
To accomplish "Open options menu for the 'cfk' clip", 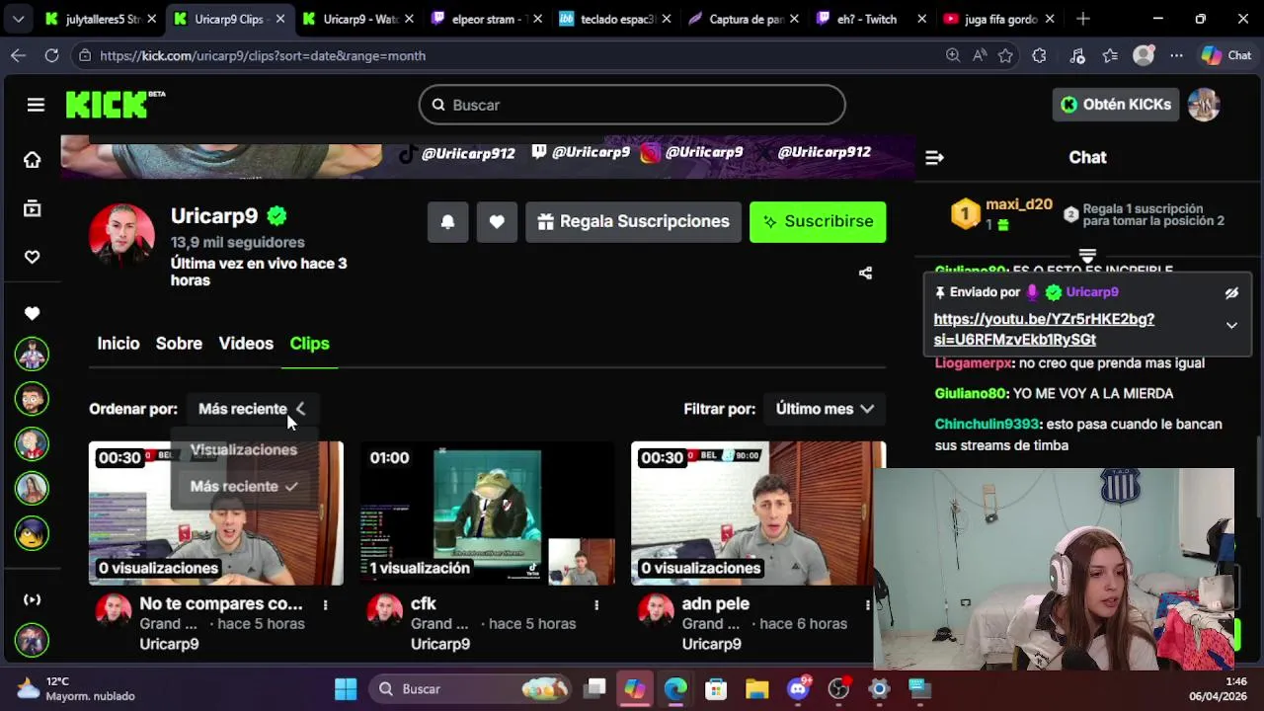I will click(595, 604).
